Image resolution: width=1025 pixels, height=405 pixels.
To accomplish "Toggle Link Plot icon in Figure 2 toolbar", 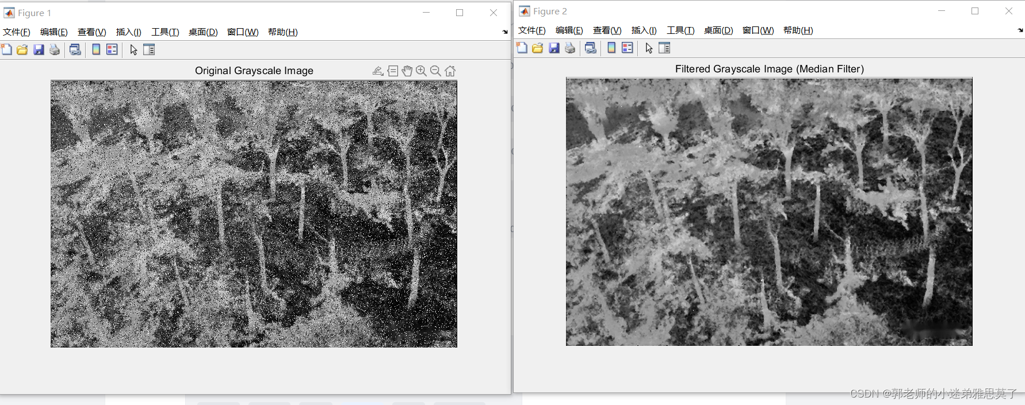I will 590,48.
